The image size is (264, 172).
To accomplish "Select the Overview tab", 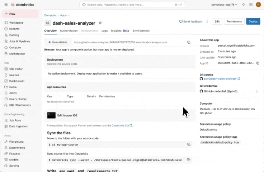I will pyautogui.click(x=51, y=31).
